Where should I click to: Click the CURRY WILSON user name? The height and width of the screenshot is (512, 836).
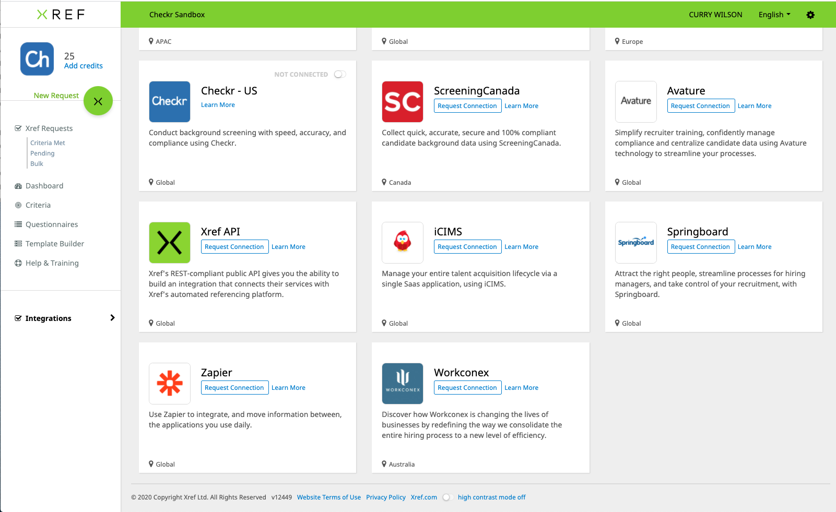[715, 15]
